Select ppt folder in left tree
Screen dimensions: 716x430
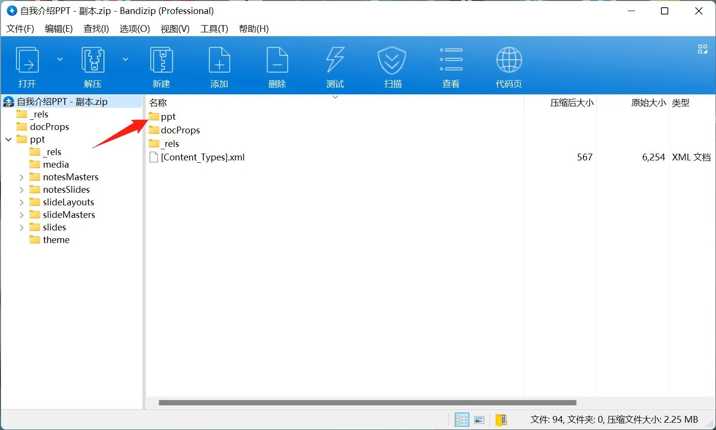pos(37,139)
